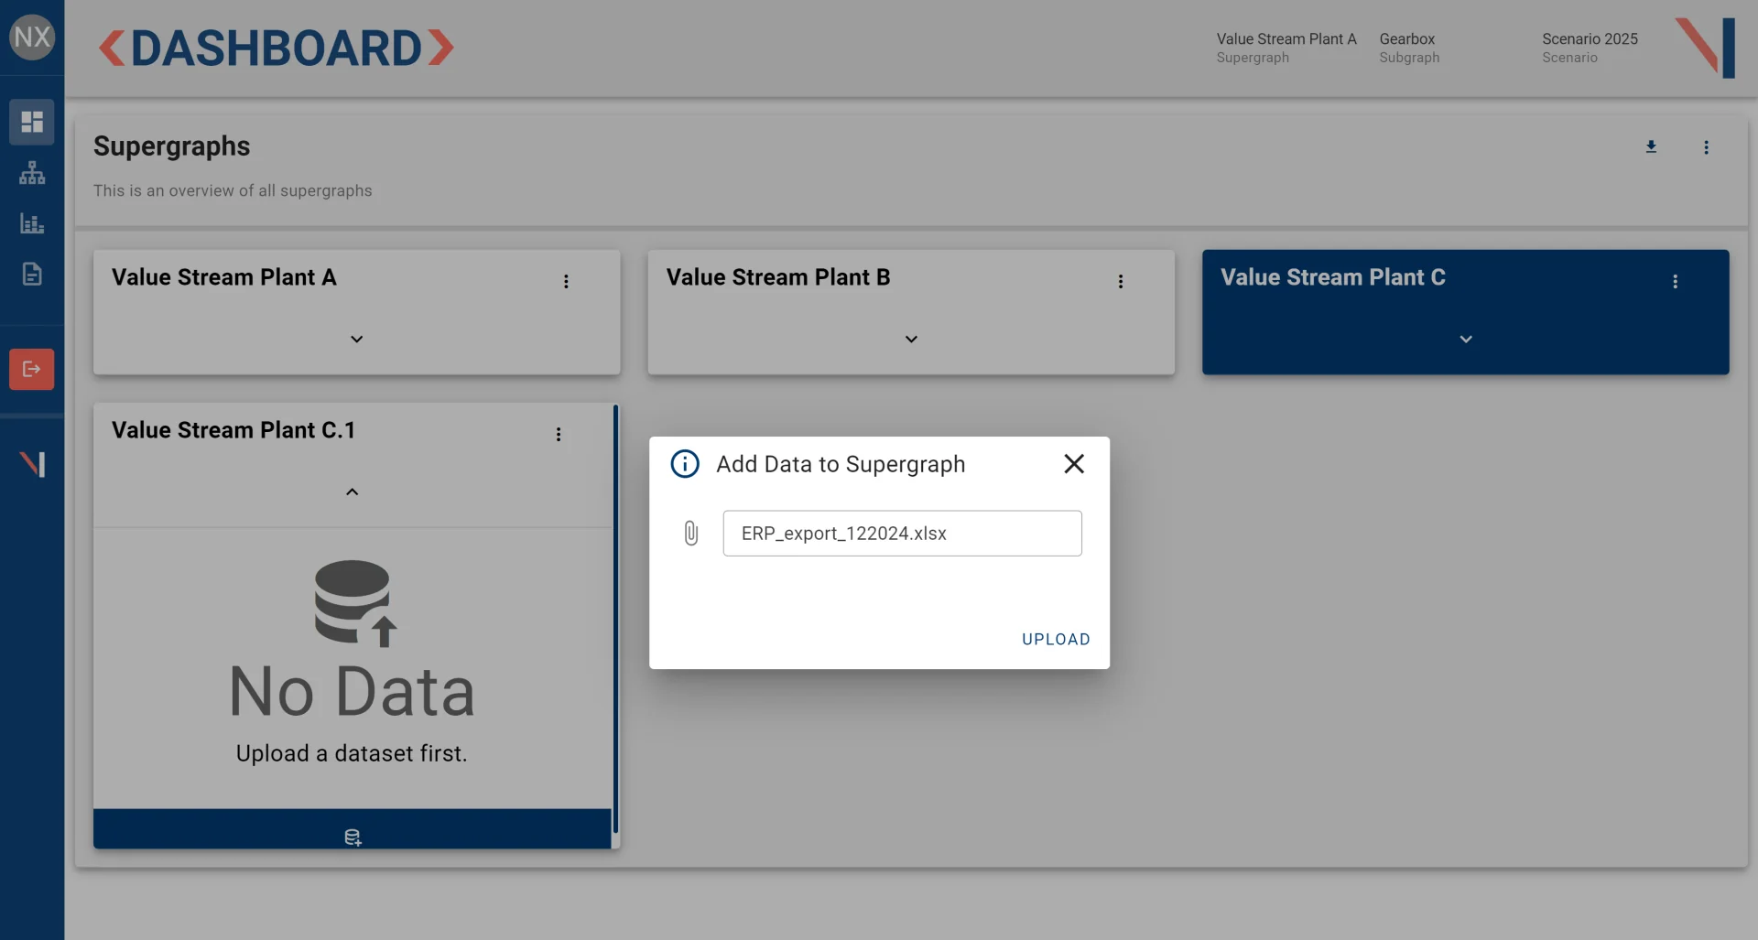1758x940 pixels.
Task: Click the info icon in dialog header
Action: click(x=685, y=464)
